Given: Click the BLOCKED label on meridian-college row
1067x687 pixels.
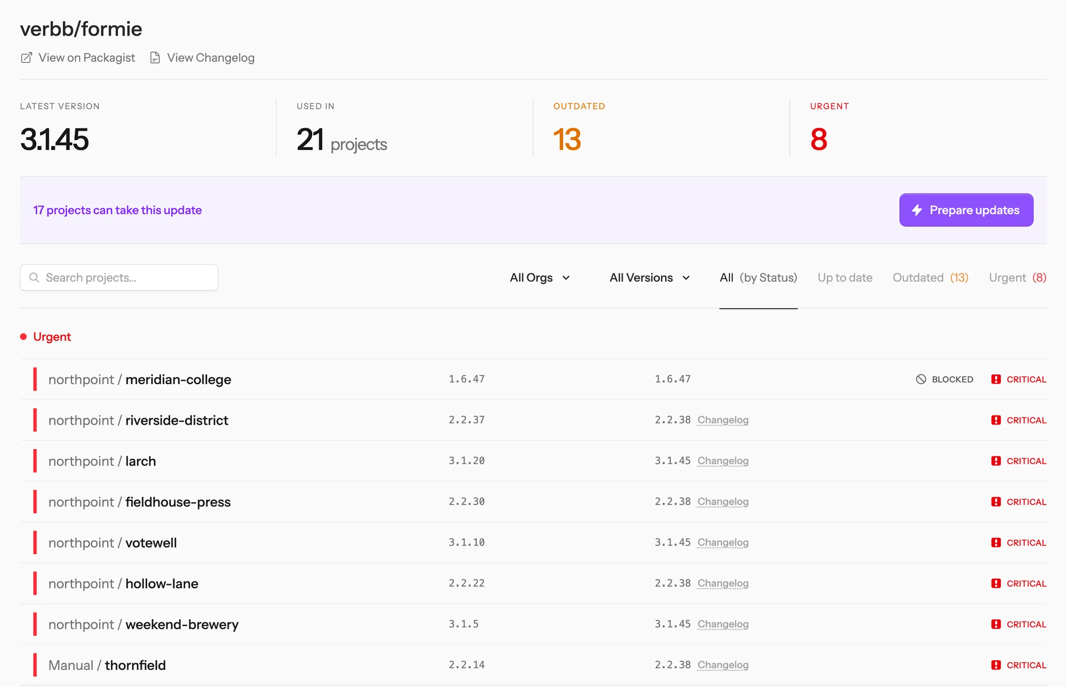Looking at the screenshot, I should click(952, 379).
